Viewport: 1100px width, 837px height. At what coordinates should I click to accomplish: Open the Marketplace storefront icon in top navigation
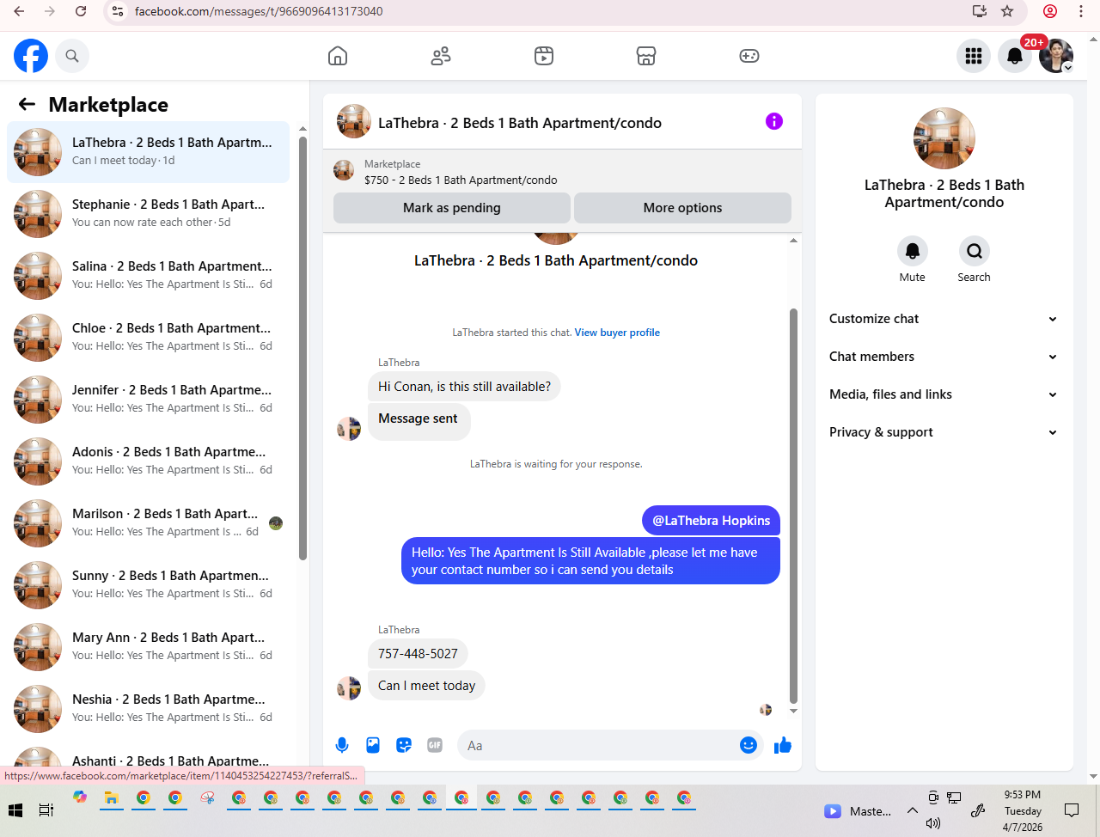pos(646,56)
